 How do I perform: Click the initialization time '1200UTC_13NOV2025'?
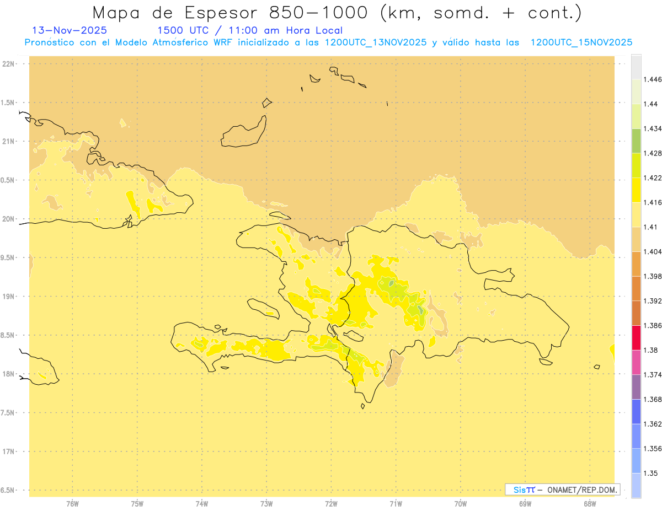[x=376, y=42]
